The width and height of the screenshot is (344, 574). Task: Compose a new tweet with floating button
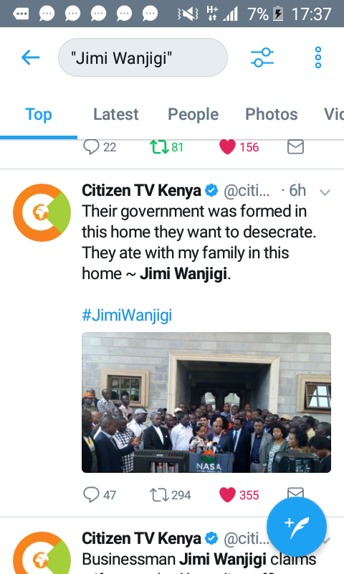[297, 527]
